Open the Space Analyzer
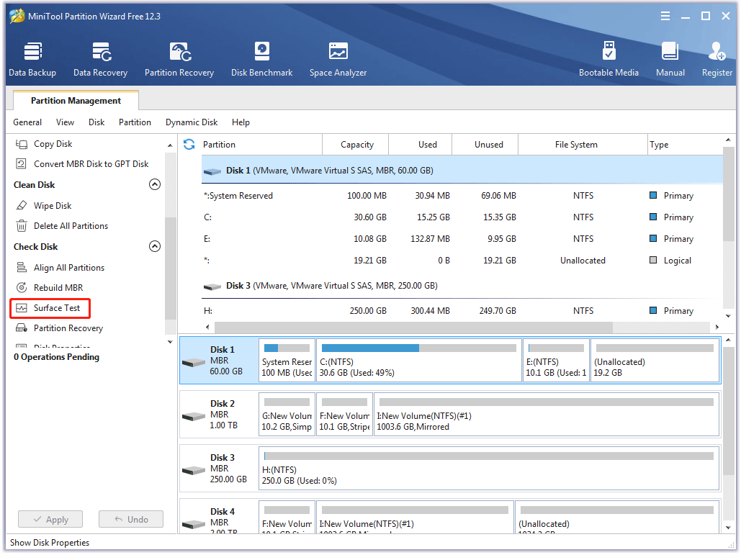741x555 pixels. [338, 60]
